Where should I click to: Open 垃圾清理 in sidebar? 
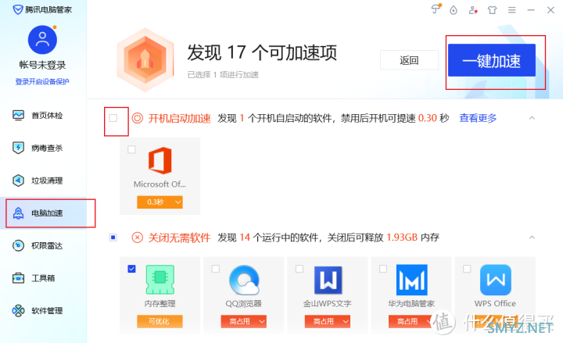coord(44,180)
